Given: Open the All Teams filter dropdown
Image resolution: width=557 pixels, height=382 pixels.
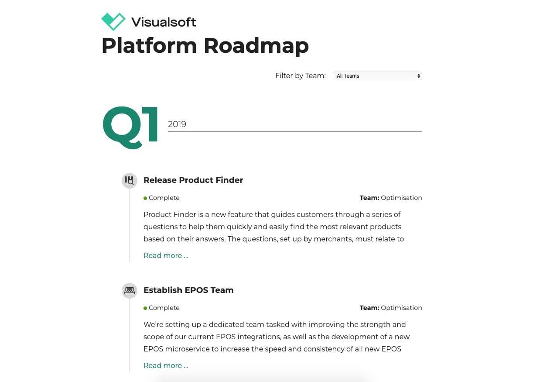Looking at the screenshot, I should 377,76.
